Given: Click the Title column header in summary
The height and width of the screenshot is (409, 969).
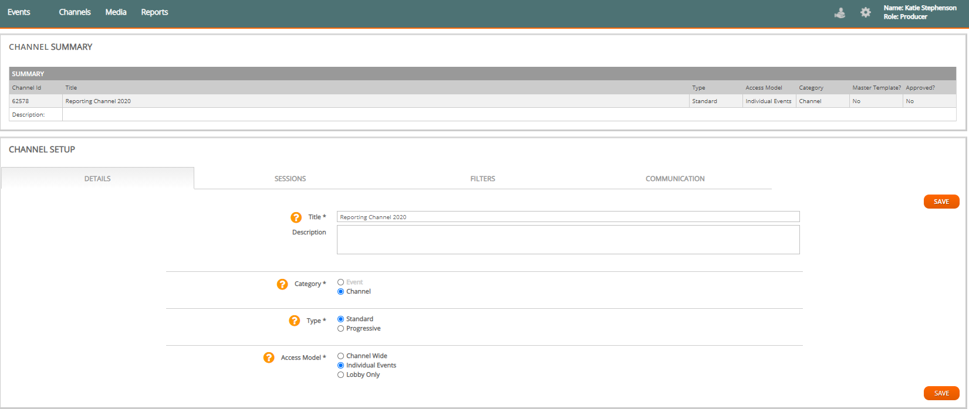Looking at the screenshot, I should point(71,88).
